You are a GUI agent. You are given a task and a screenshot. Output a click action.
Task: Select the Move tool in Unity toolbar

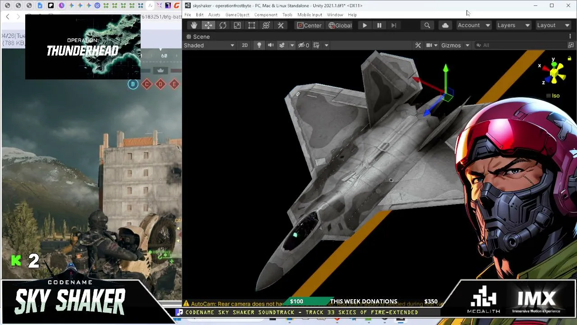pyautogui.click(x=208, y=25)
